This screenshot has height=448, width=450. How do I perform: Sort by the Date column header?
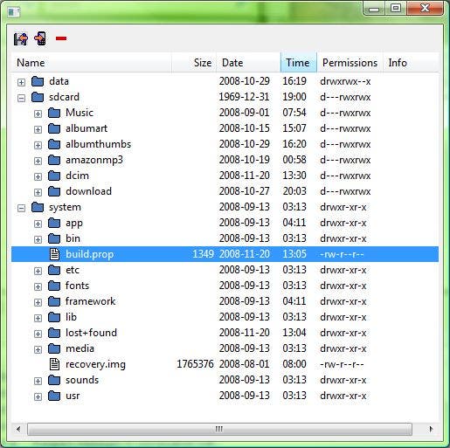pyautogui.click(x=248, y=63)
